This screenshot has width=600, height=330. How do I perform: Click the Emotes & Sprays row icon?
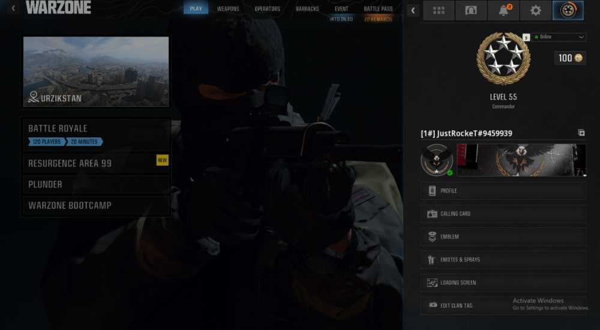431,260
